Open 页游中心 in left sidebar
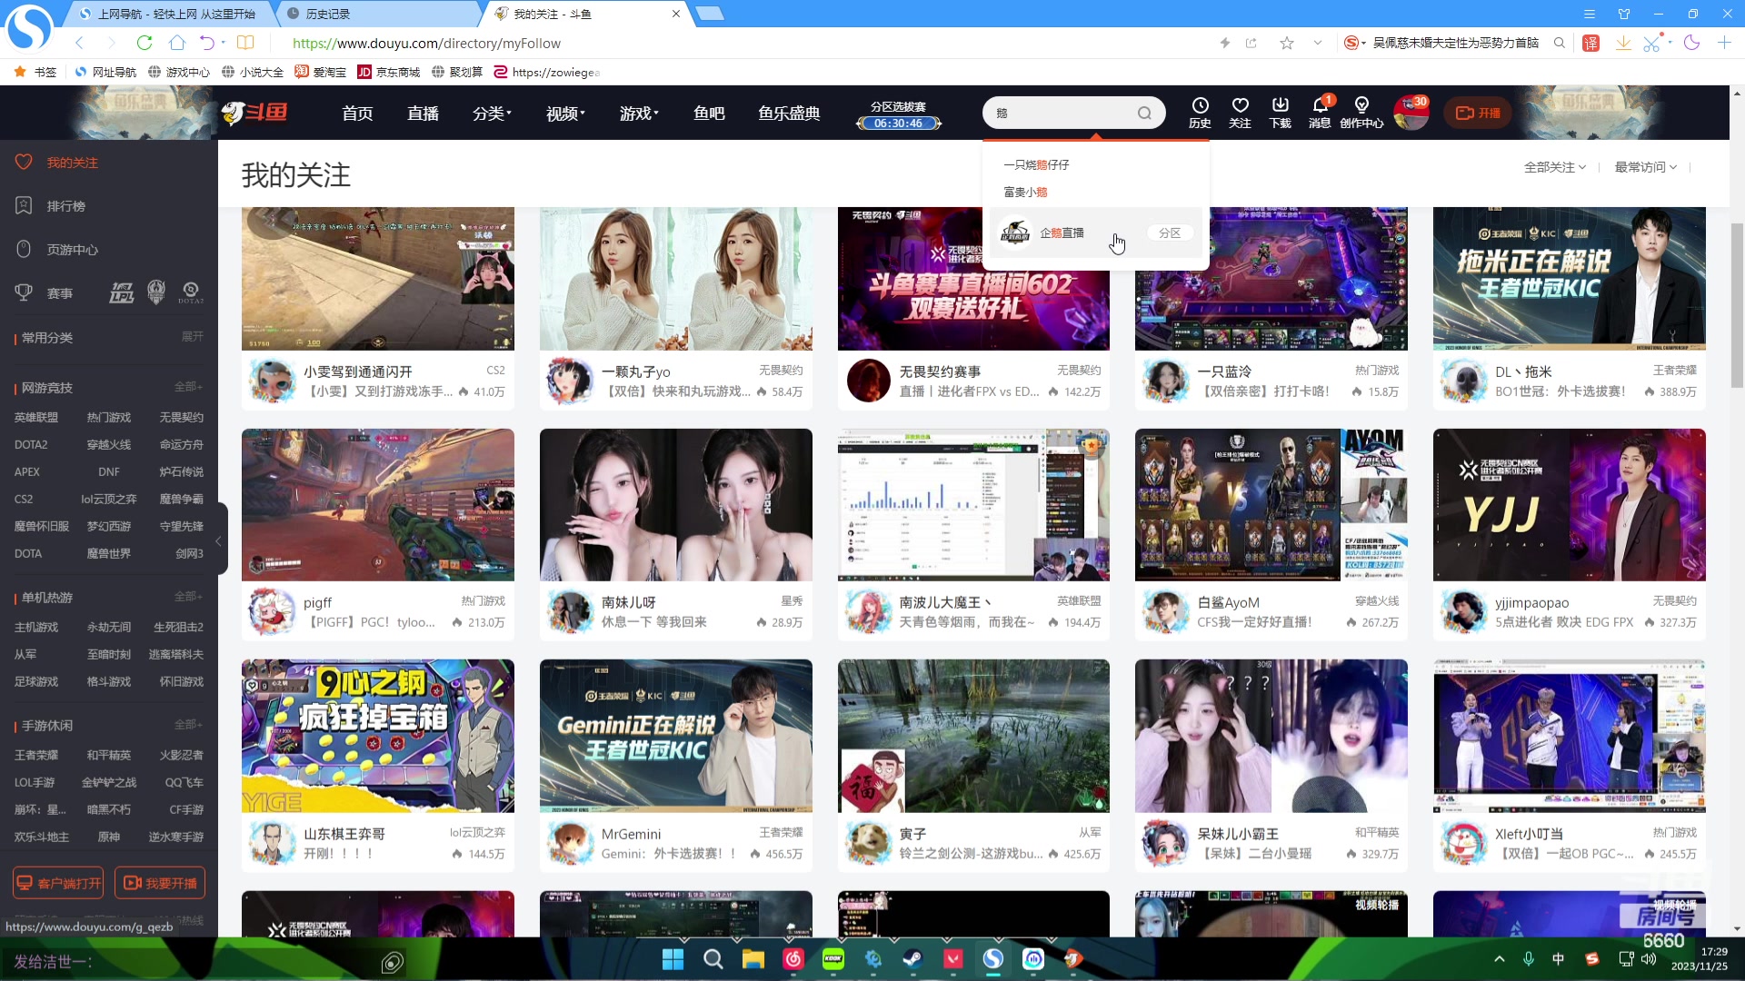Image resolution: width=1745 pixels, height=981 pixels. coord(72,250)
